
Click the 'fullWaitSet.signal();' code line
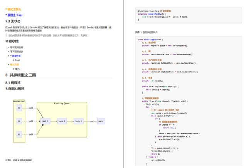[161, 151]
